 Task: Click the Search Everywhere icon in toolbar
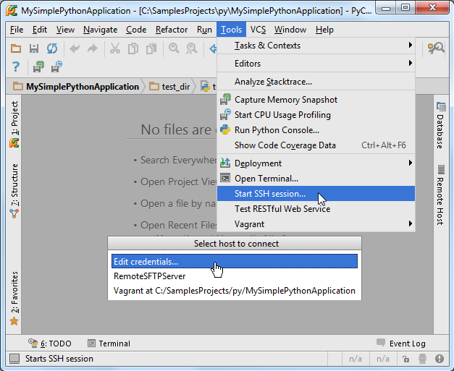click(x=436, y=48)
